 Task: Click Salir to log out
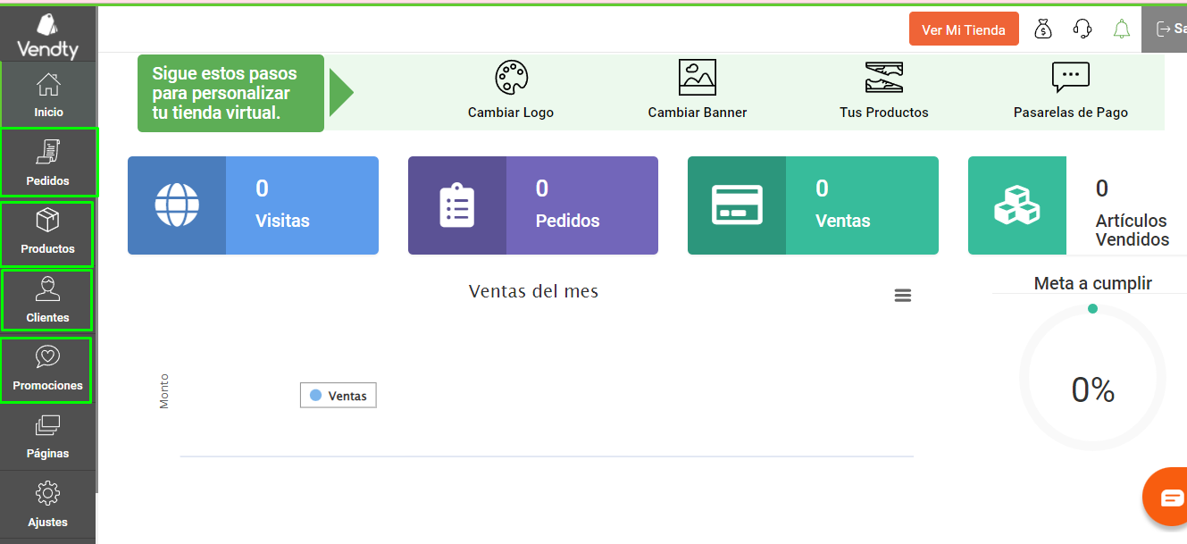tap(1170, 29)
